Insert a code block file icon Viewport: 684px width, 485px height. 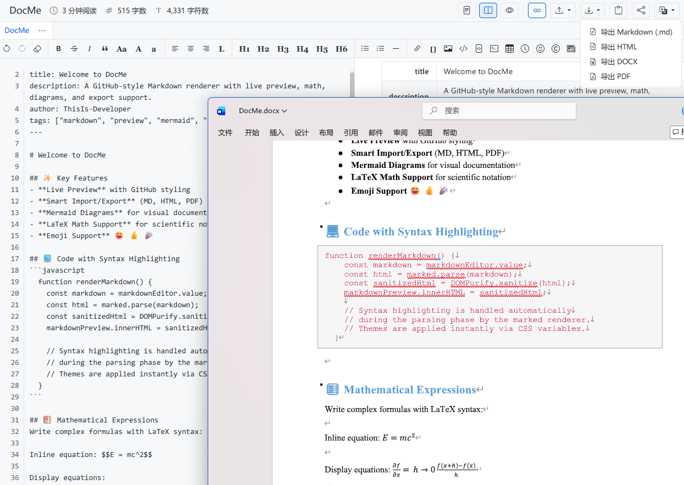[x=479, y=49]
